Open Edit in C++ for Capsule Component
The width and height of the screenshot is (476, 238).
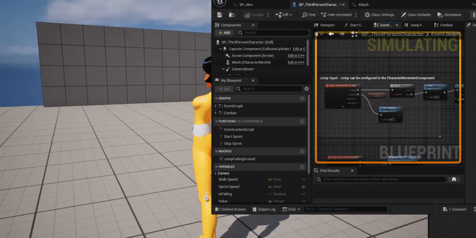[299, 49]
